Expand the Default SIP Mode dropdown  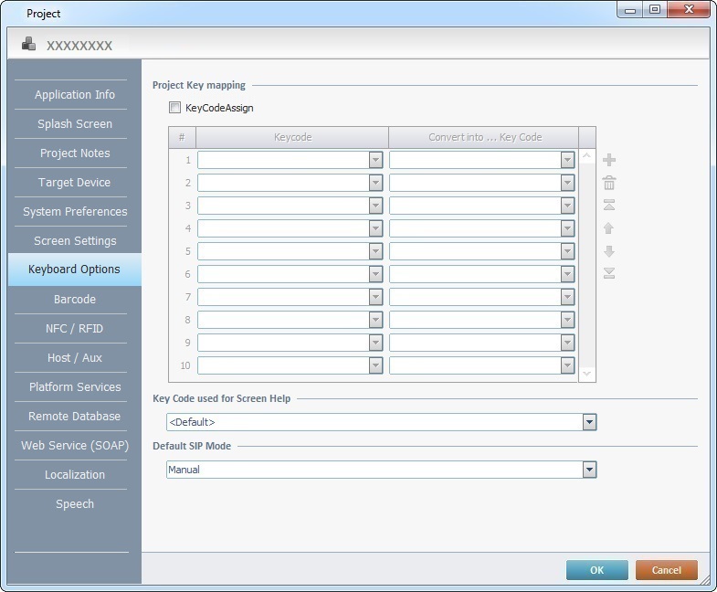click(589, 470)
